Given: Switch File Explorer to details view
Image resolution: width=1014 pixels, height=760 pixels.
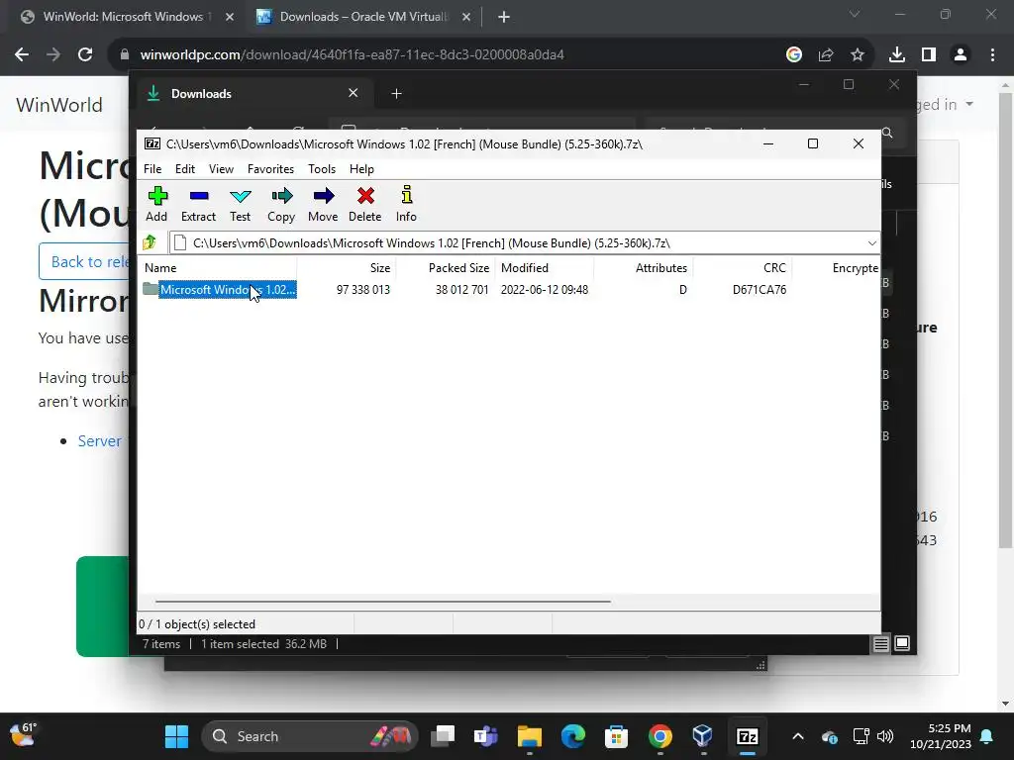Looking at the screenshot, I should [x=880, y=643].
